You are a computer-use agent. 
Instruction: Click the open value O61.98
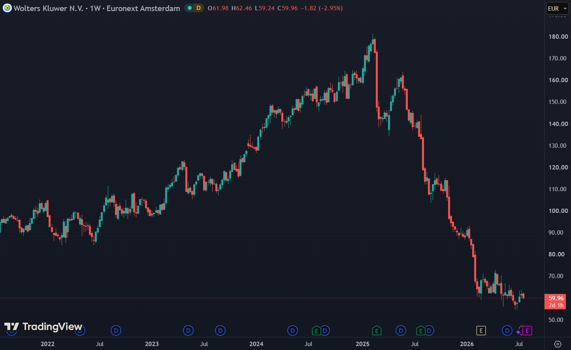(x=218, y=8)
